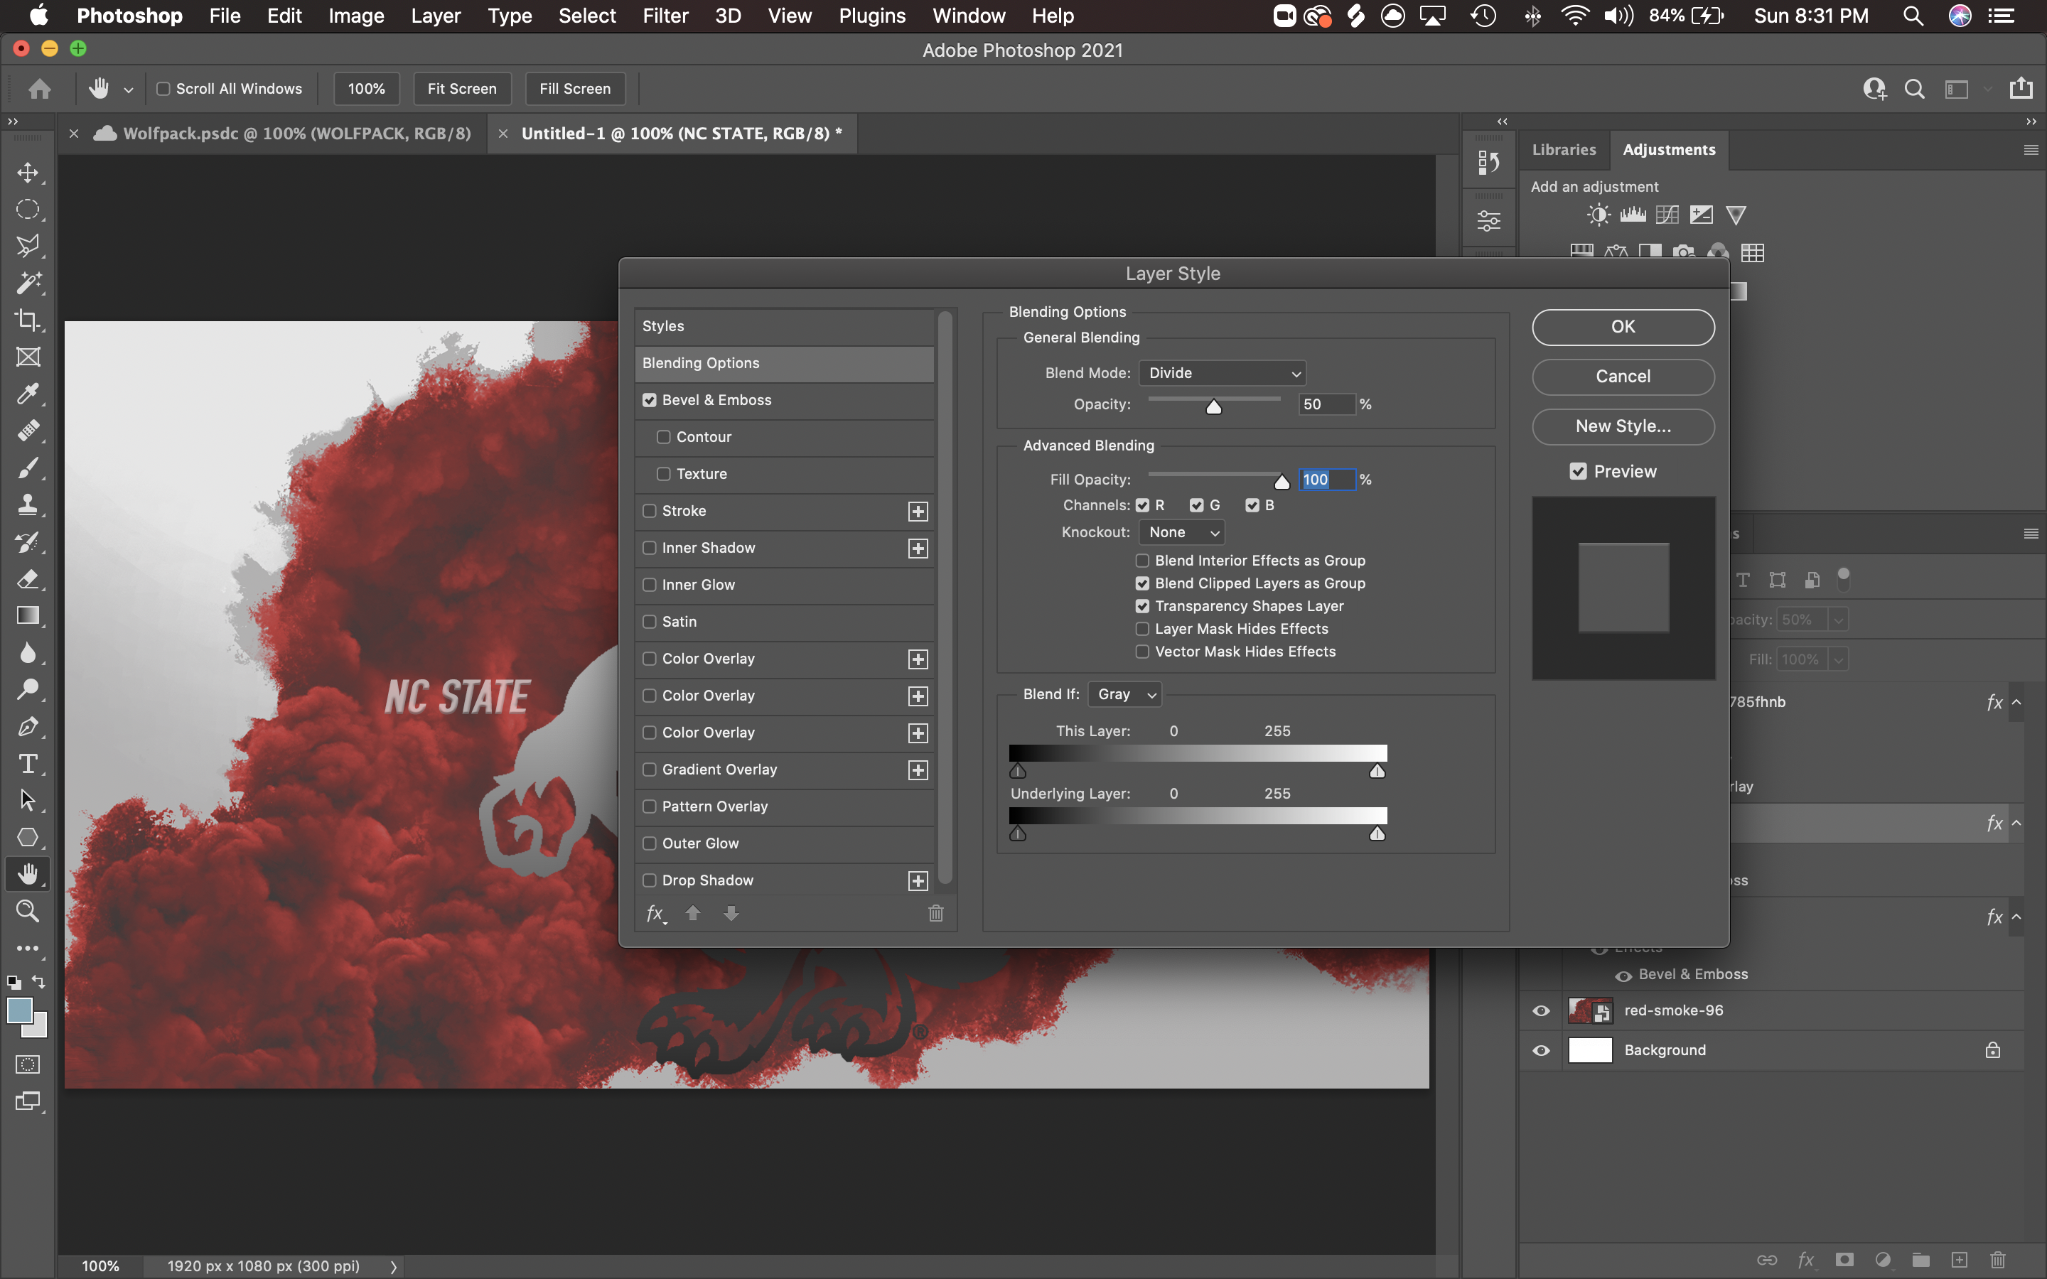Click OK in Layer Style dialog
The height and width of the screenshot is (1279, 2047).
point(1623,328)
